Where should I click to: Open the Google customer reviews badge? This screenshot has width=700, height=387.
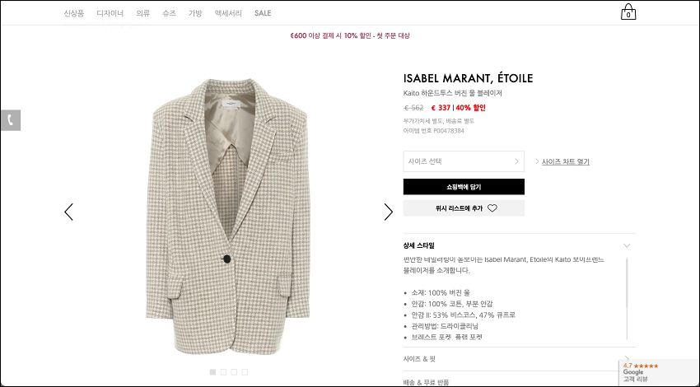(x=659, y=373)
